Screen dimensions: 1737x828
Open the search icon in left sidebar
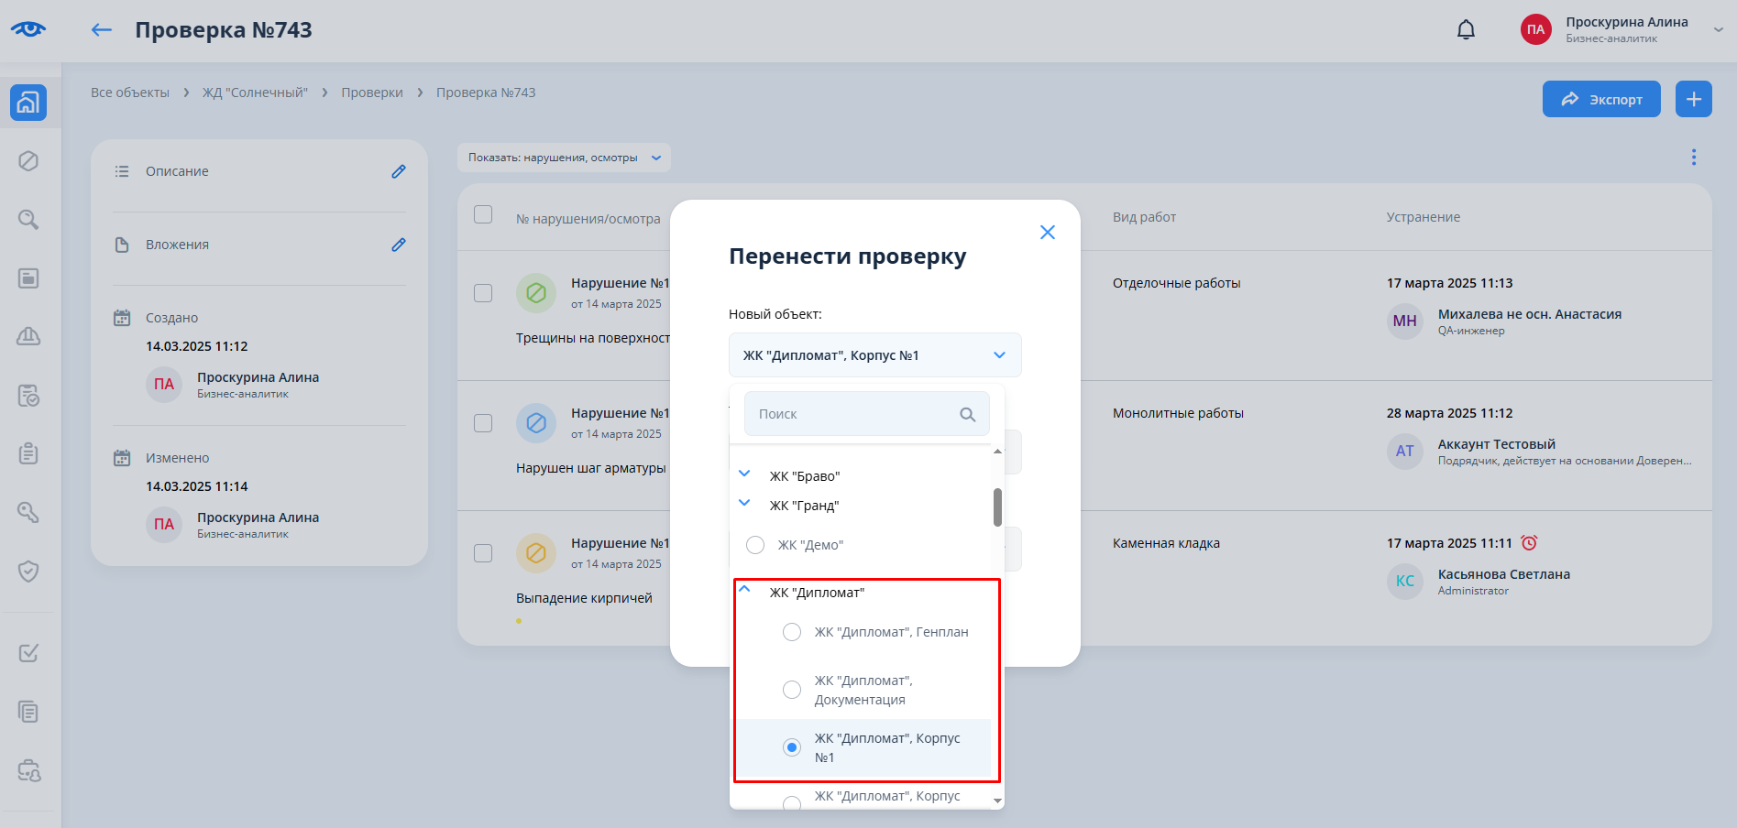[28, 220]
